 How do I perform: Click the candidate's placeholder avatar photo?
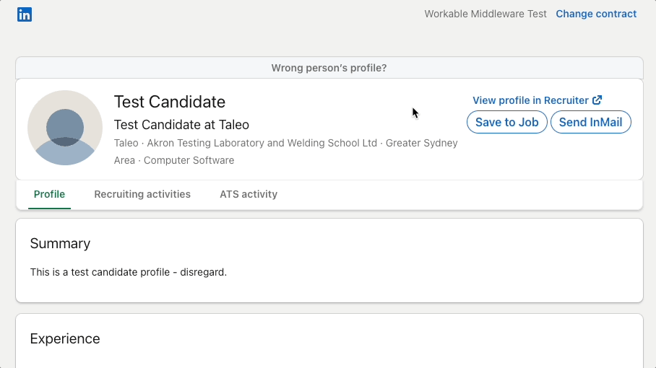pyautogui.click(x=65, y=128)
